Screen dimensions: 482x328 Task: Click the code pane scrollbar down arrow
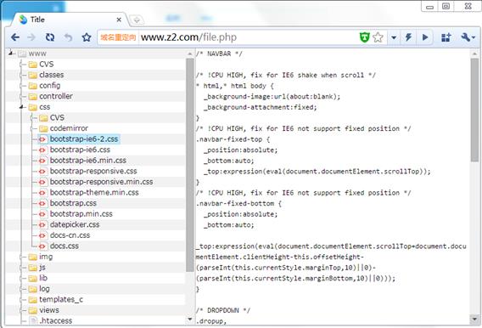click(x=474, y=319)
